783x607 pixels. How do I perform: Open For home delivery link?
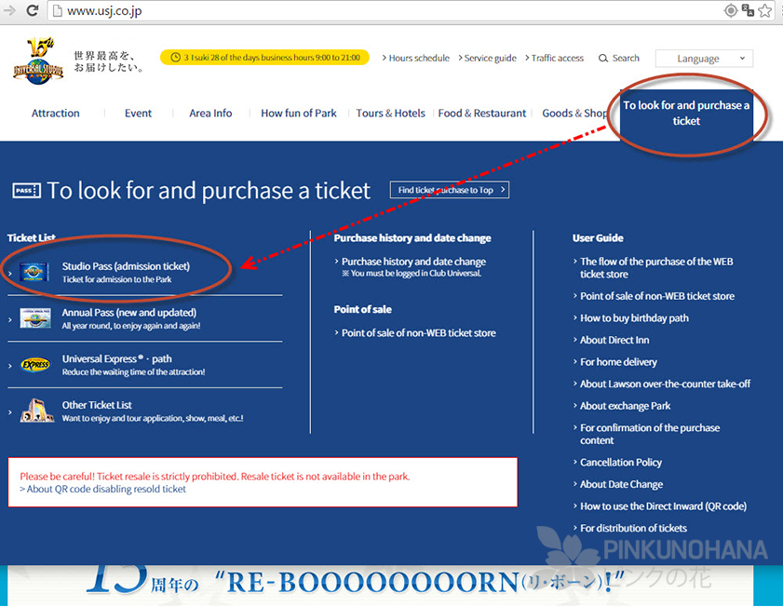[x=618, y=362]
